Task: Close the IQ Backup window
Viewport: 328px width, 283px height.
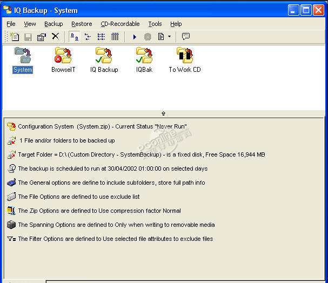Action: tap(318, 10)
